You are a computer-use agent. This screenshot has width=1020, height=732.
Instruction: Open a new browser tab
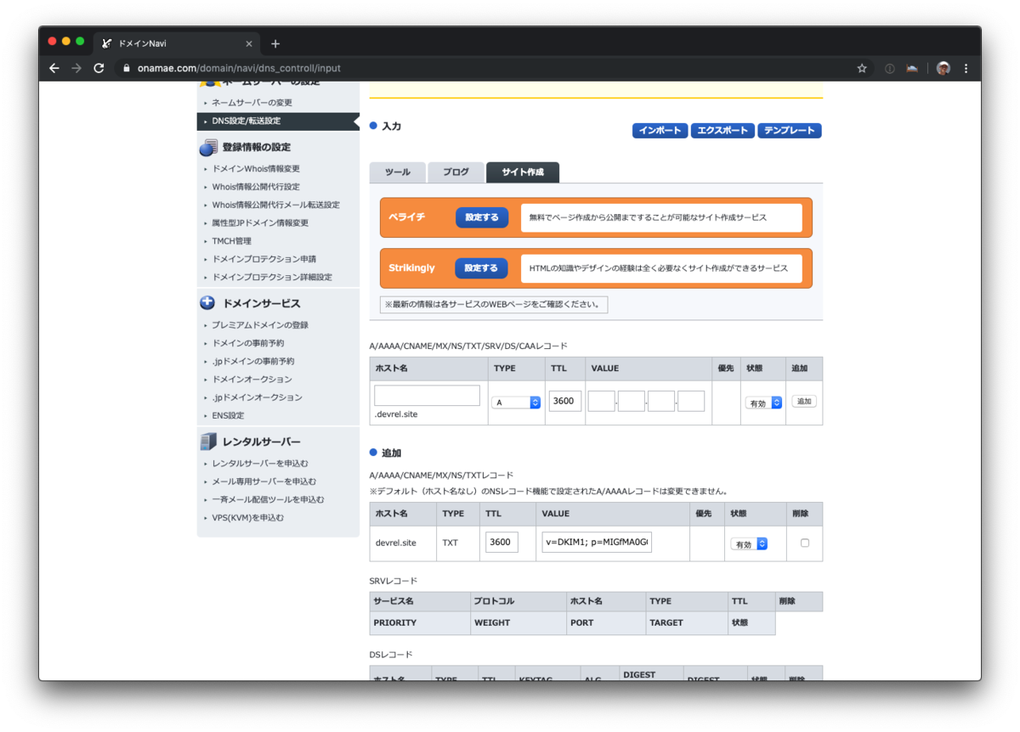[x=275, y=43]
